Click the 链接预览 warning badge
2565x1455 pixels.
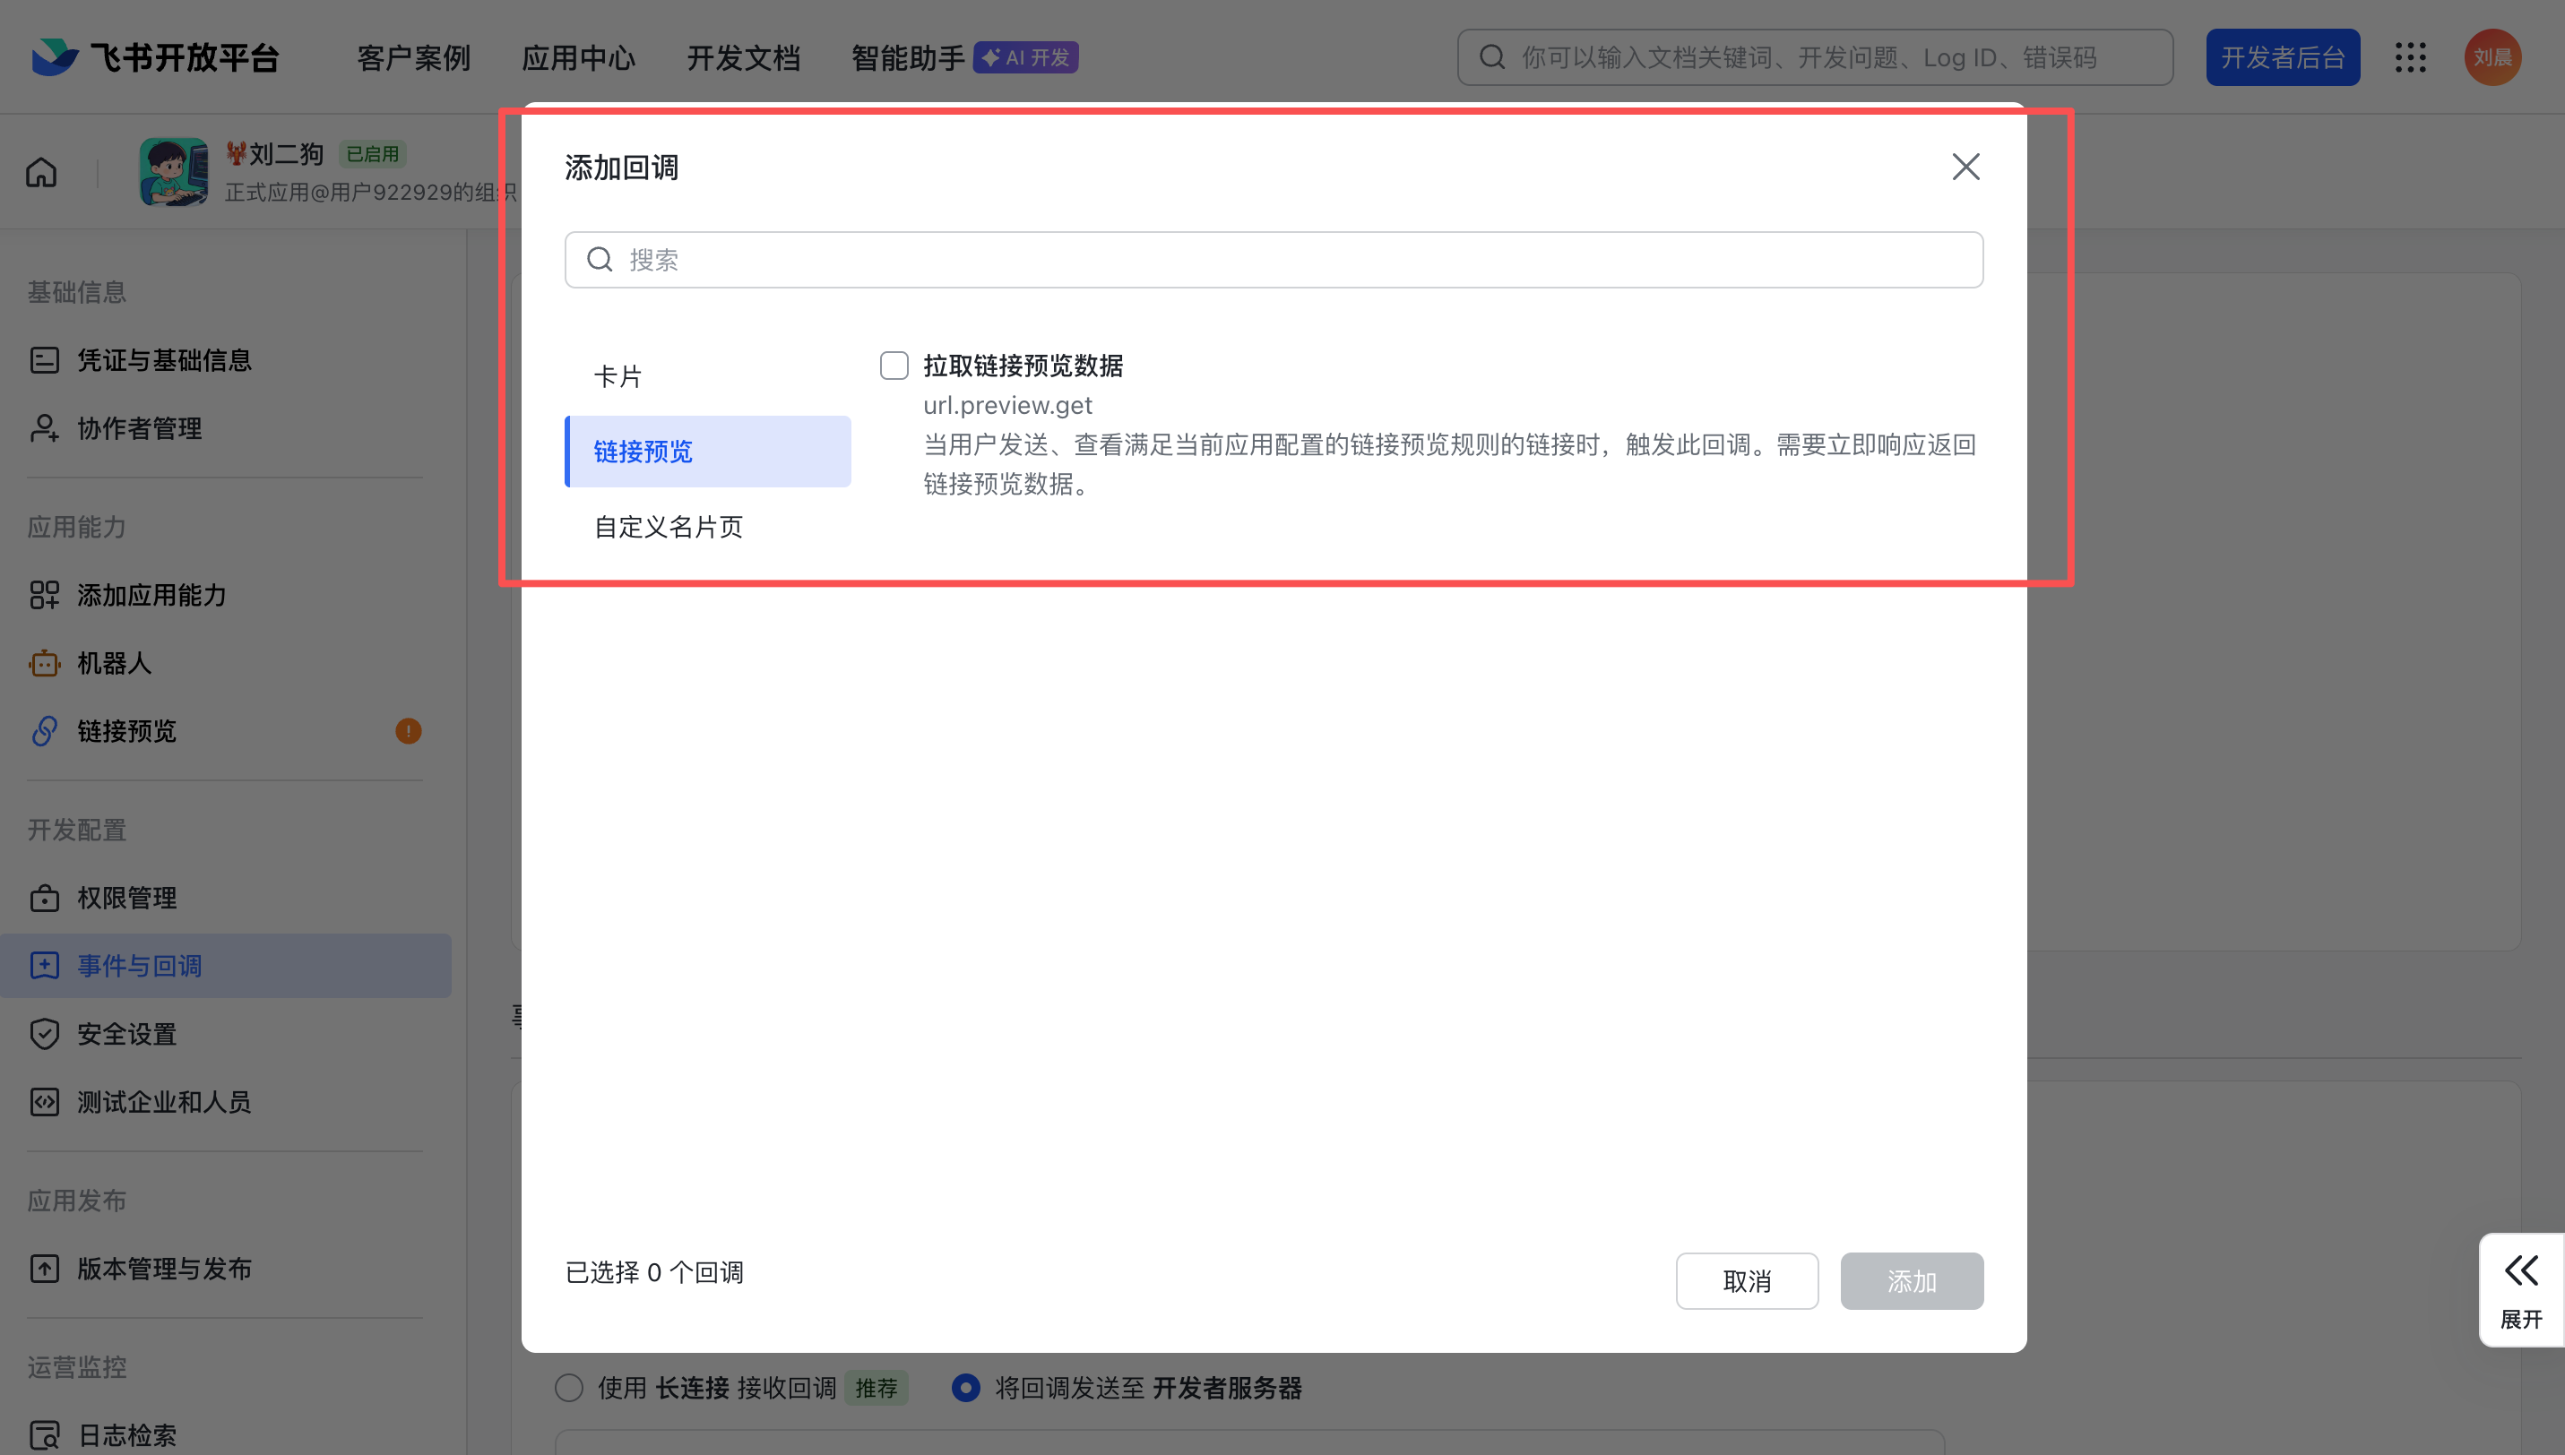tap(408, 731)
